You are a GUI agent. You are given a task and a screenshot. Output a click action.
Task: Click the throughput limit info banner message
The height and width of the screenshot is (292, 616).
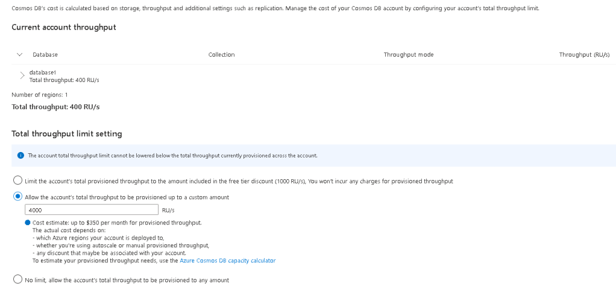coord(172,156)
